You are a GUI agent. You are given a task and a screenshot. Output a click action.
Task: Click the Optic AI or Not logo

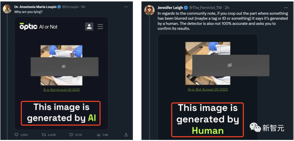pos(38,27)
